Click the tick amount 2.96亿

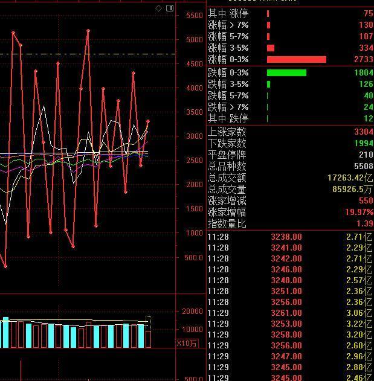(359, 356)
